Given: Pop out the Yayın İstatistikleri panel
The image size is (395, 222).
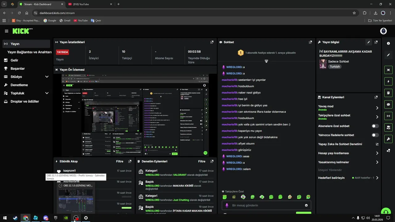Looking at the screenshot, I should coord(212,42).
